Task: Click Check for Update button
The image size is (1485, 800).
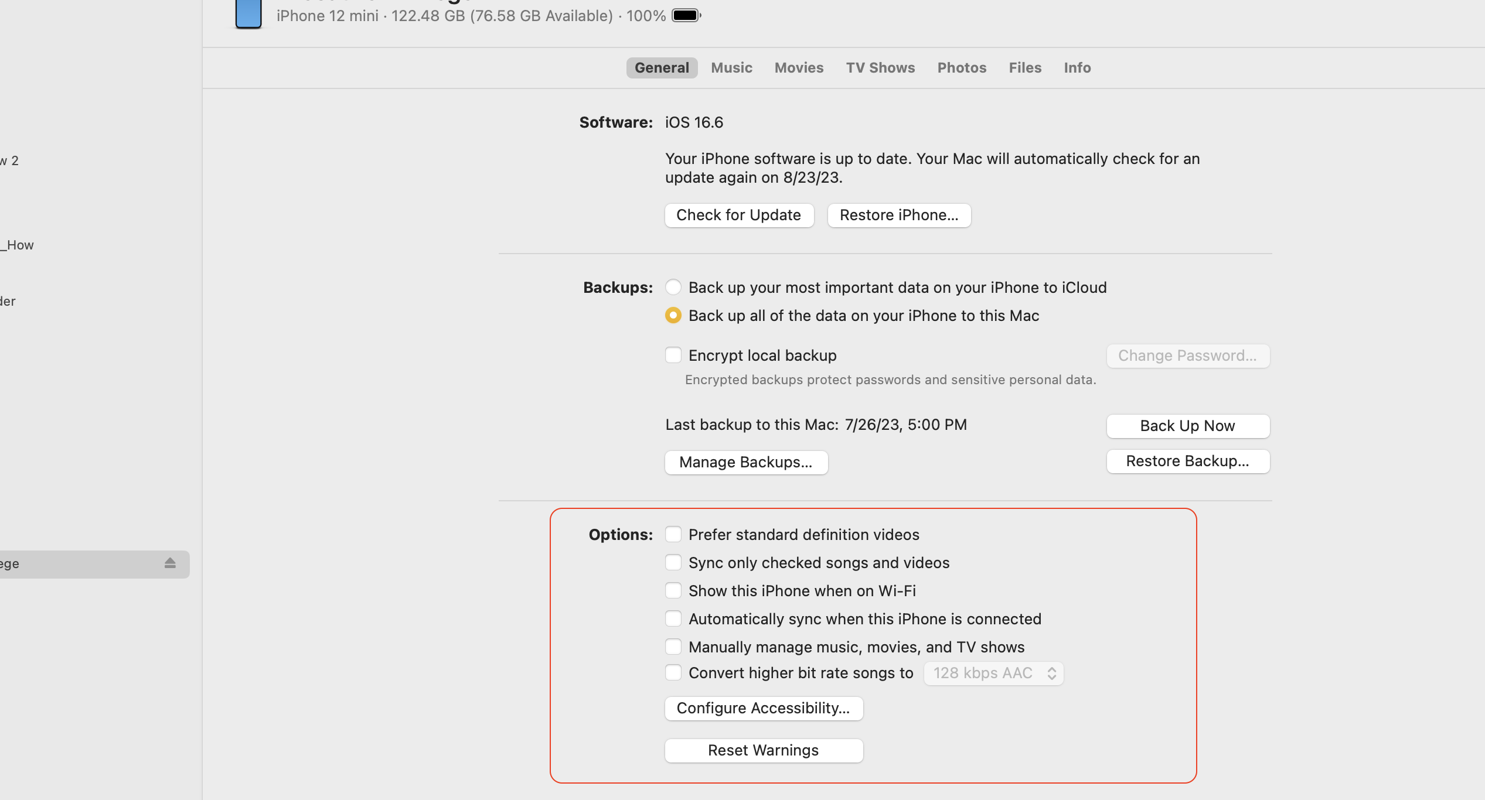Action: (x=739, y=215)
